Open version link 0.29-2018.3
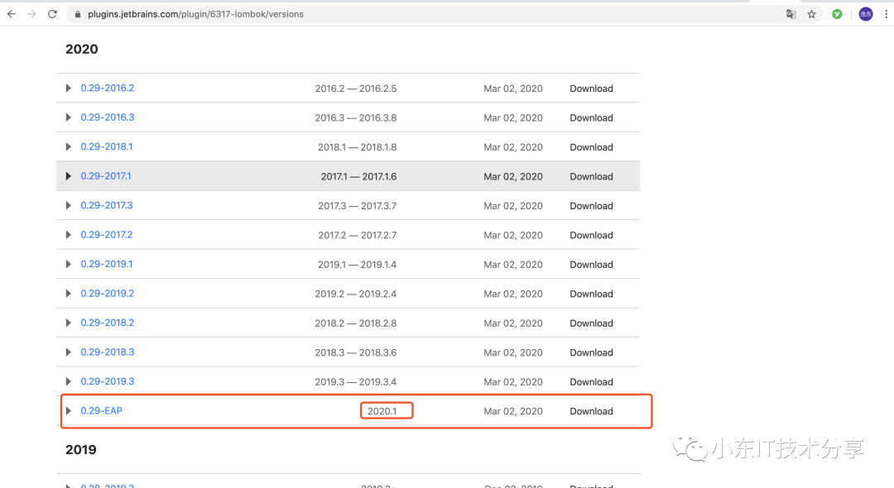This screenshot has height=488, width=894. (x=107, y=352)
